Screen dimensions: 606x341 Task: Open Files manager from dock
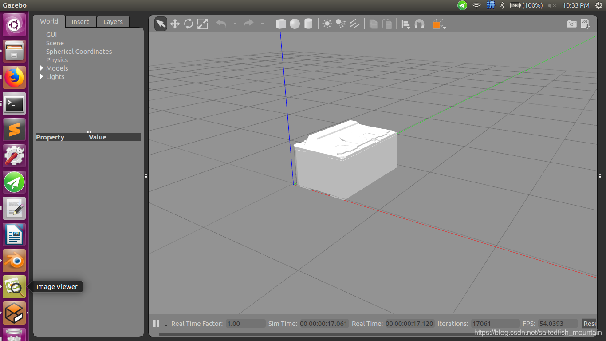coord(14,51)
